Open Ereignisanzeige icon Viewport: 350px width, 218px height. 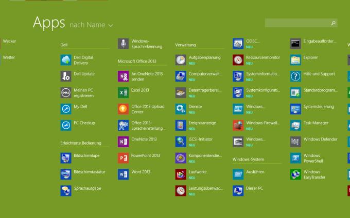coord(181,126)
